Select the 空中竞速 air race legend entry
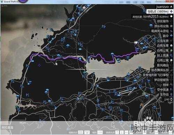This screenshot has width=174, height=135. coord(165,90)
